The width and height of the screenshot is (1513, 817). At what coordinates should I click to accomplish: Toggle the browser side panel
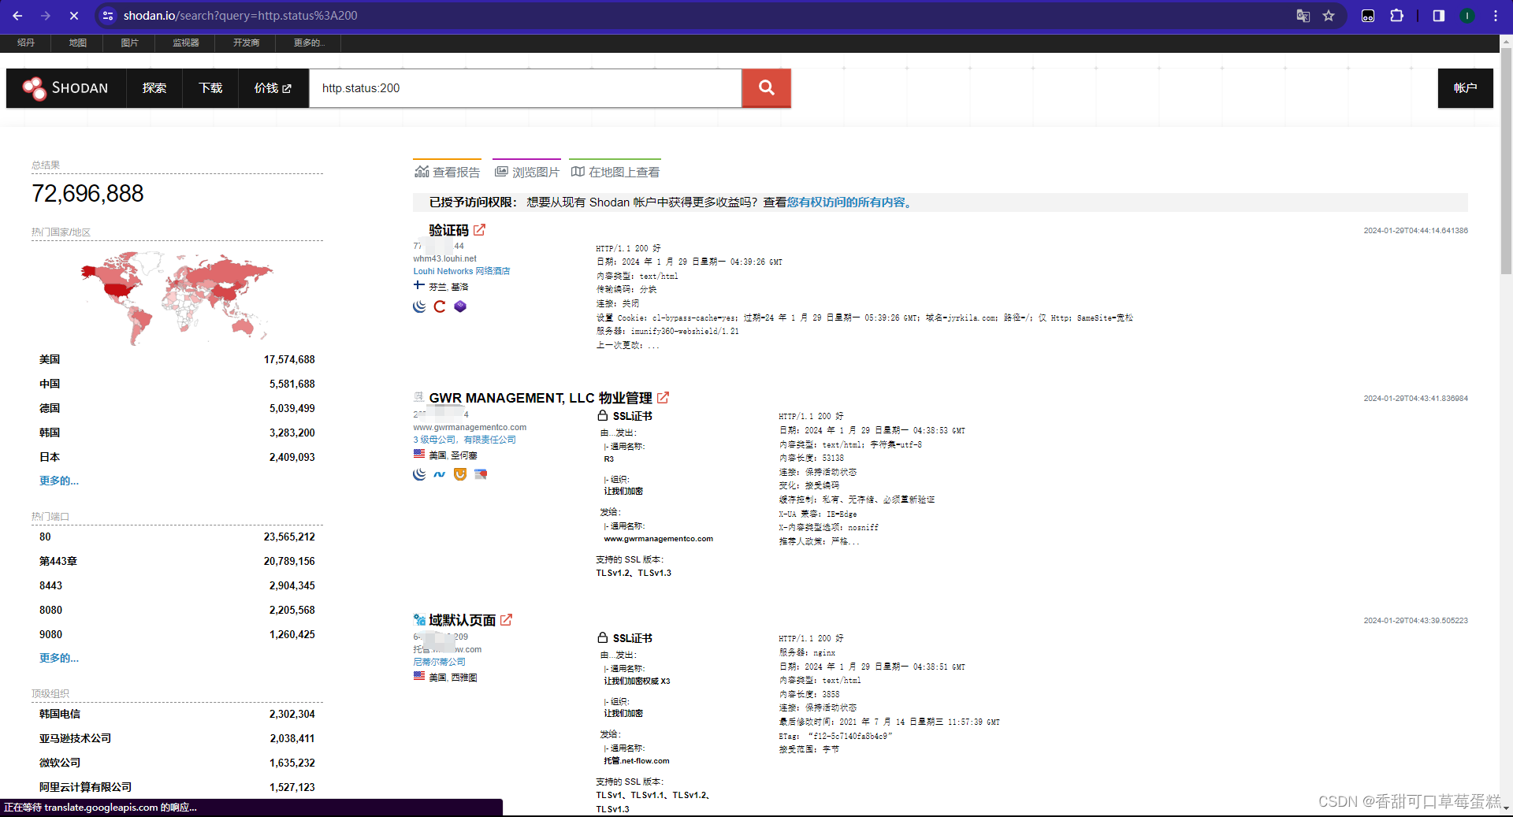coord(1437,16)
